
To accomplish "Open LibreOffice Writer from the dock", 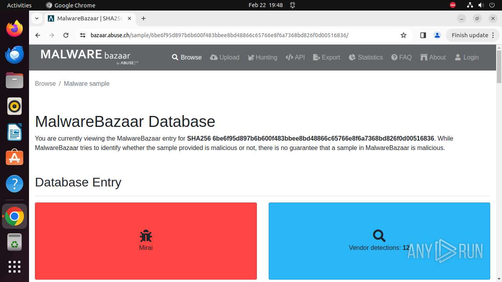I will click(15, 132).
